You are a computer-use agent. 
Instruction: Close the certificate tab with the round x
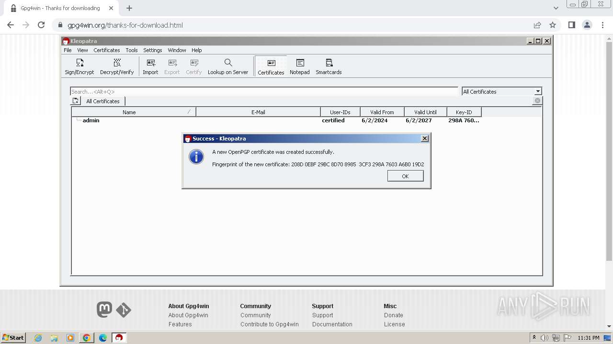click(x=537, y=101)
